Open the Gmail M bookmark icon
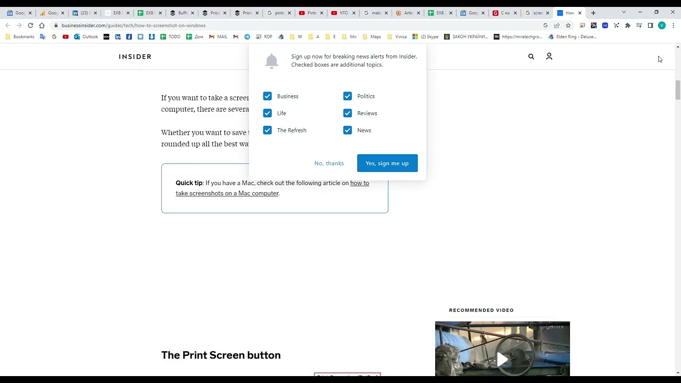This screenshot has width=681, height=383. (x=236, y=37)
